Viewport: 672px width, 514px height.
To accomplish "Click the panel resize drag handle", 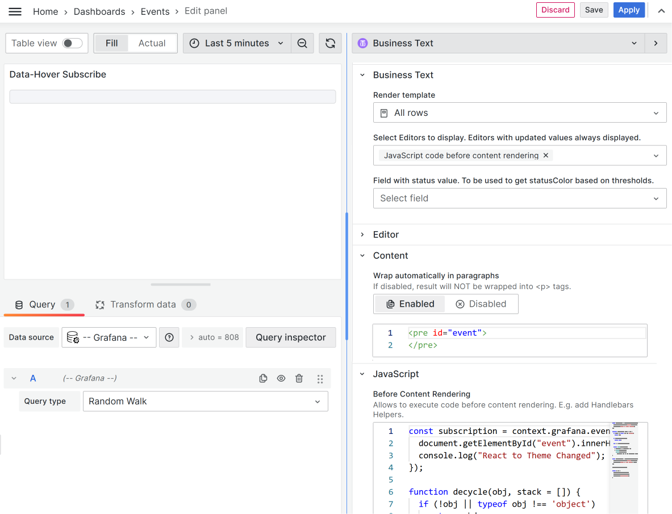I will (181, 285).
